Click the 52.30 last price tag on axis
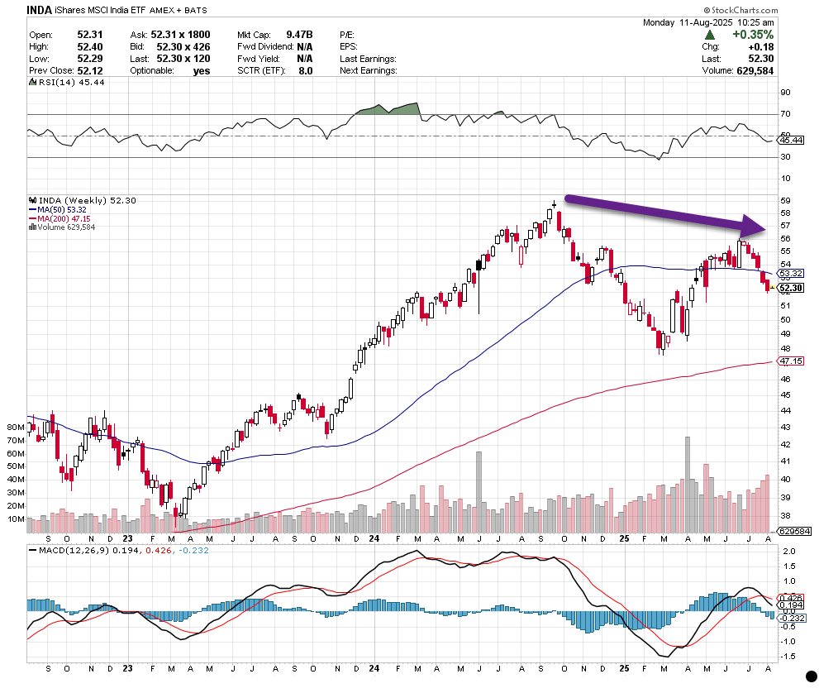The width and height of the screenshot is (819, 693). pos(791,288)
